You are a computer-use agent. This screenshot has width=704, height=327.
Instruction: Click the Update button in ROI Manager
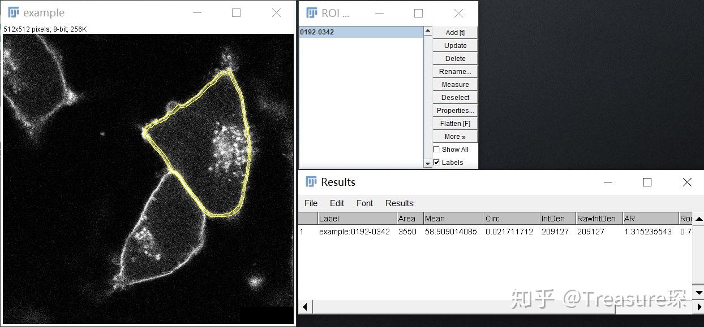454,45
